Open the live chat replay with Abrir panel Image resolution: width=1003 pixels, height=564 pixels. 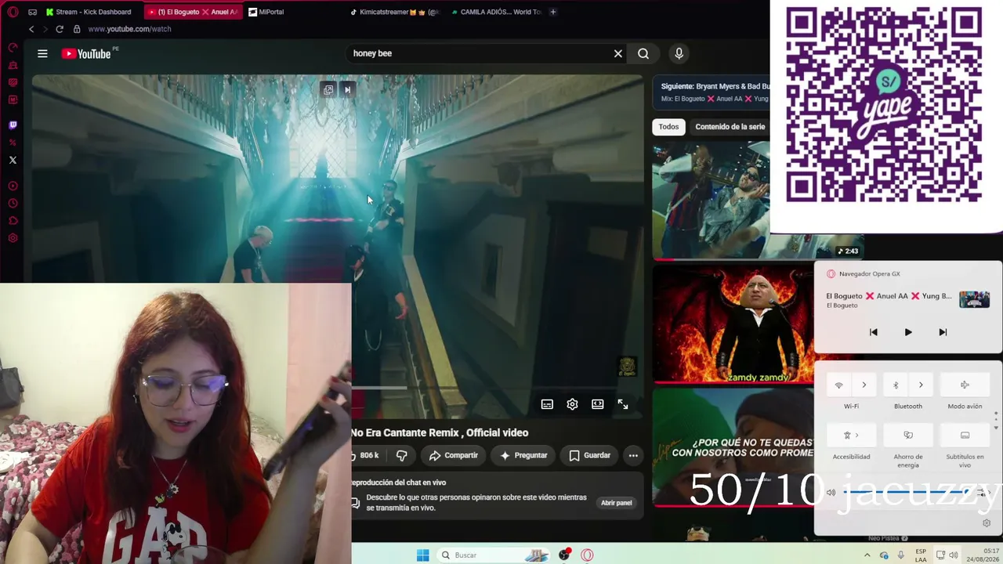616,503
